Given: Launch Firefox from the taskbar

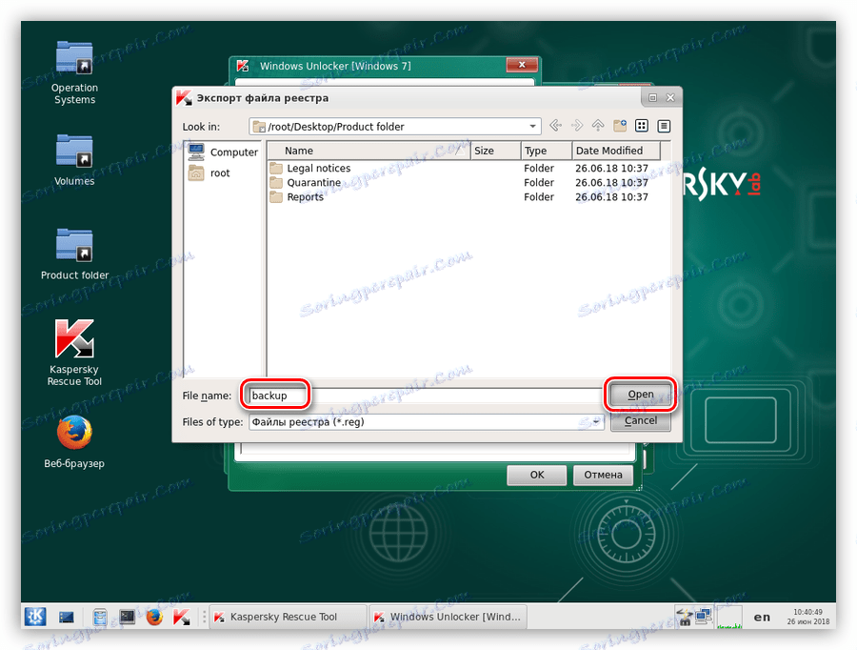Looking at the screenshot, I should [x=154, y=617].
